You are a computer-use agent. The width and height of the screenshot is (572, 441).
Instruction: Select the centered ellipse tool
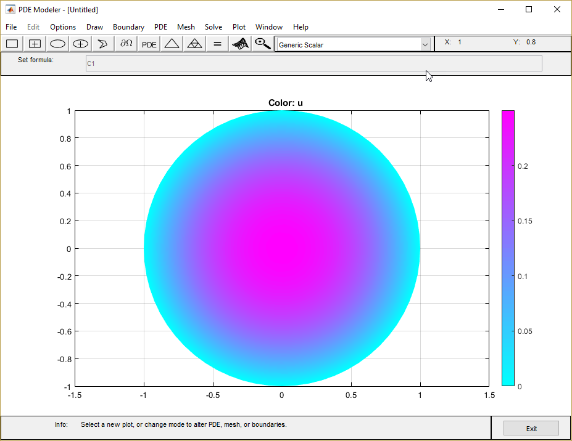pos(80,44)
